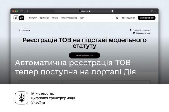Click the envelope icon for email sending

point(134,33)
